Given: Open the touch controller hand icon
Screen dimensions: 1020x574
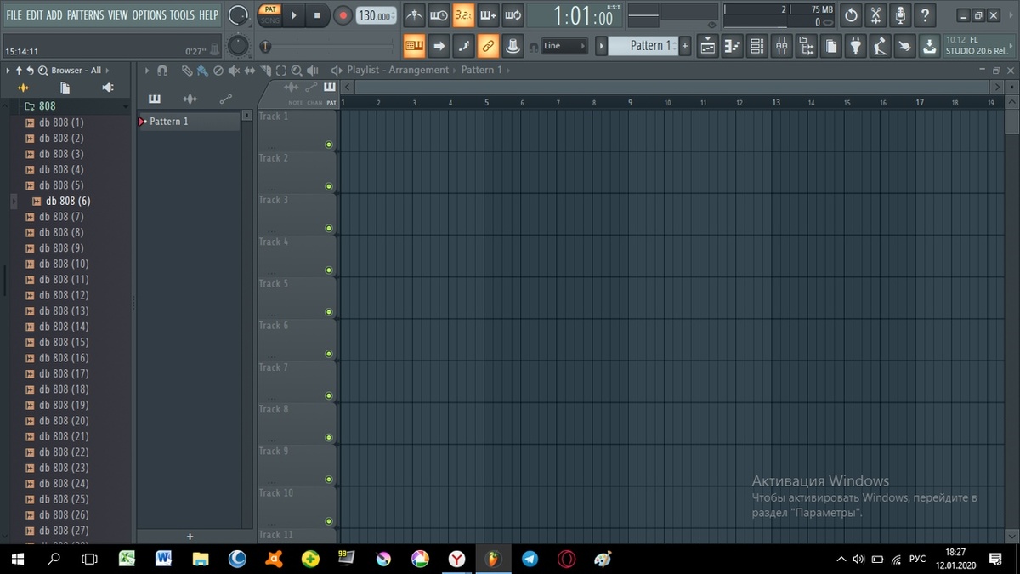Looking at the screenshot, I should click(905, 46).
